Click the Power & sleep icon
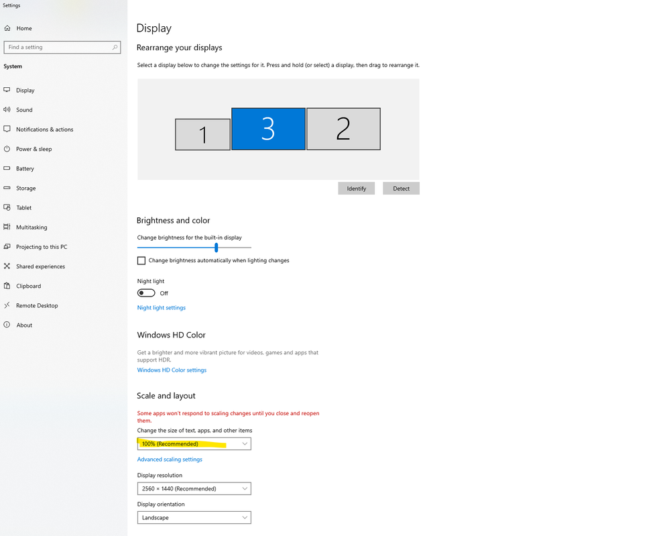669x536 pixels. click(x=7, y=149)
